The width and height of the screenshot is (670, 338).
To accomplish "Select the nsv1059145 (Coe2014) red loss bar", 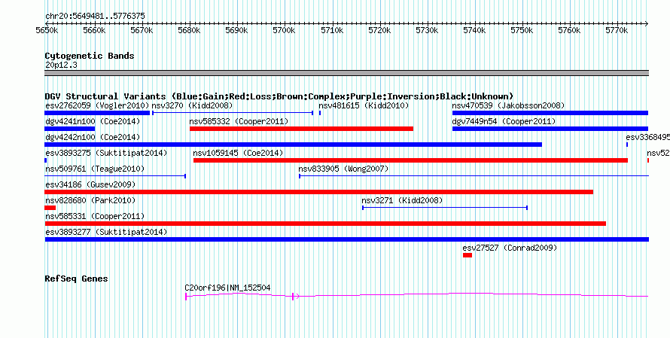I will 410,160.
